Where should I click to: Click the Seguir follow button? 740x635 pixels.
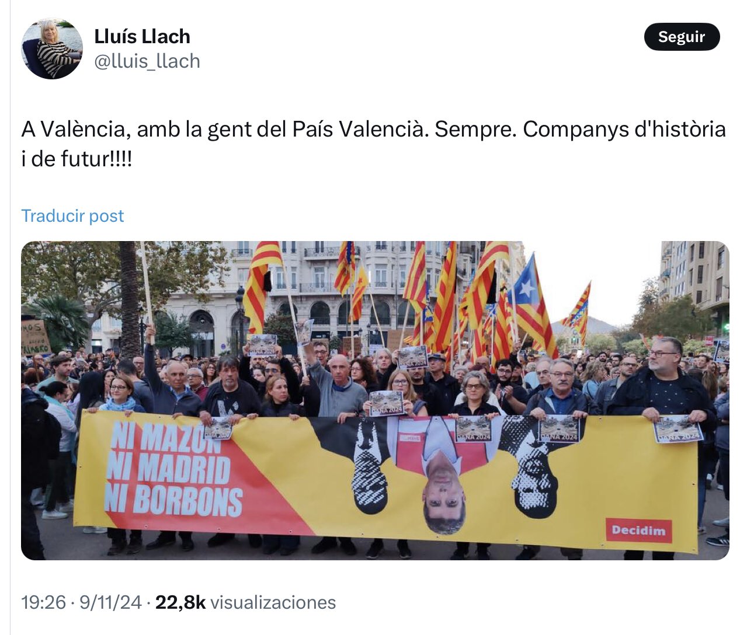[682, 37]
